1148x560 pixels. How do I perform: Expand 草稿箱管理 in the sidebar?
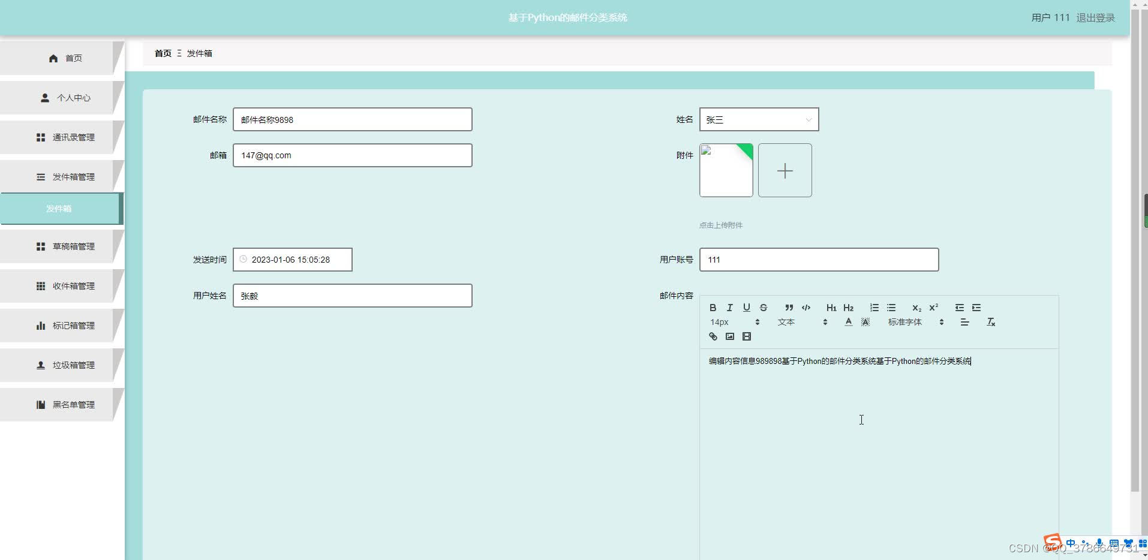62,246
